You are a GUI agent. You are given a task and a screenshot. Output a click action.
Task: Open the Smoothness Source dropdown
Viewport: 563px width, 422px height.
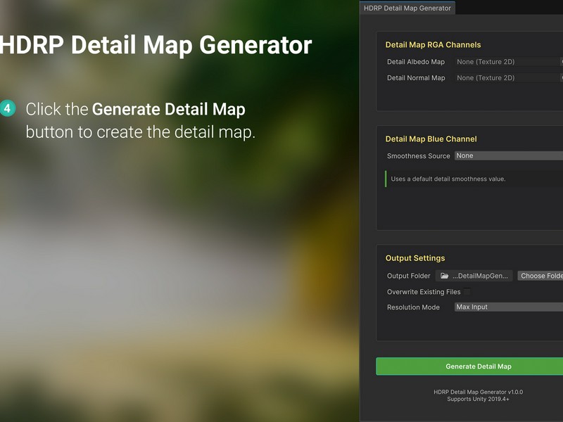pyautogui.click(x=508, y=155)
